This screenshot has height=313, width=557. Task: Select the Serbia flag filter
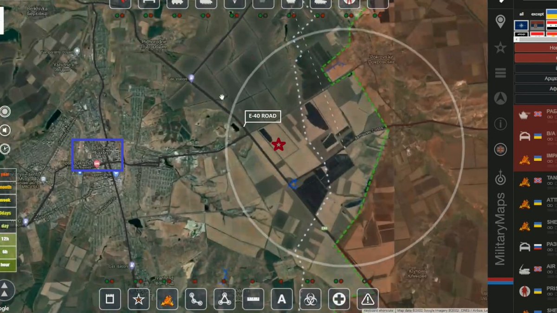(x=538, y=26)
